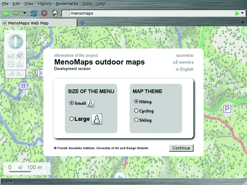Select Small menu size radio button
The height and width of the screenshot is (185, 247).
click(71, 103)
